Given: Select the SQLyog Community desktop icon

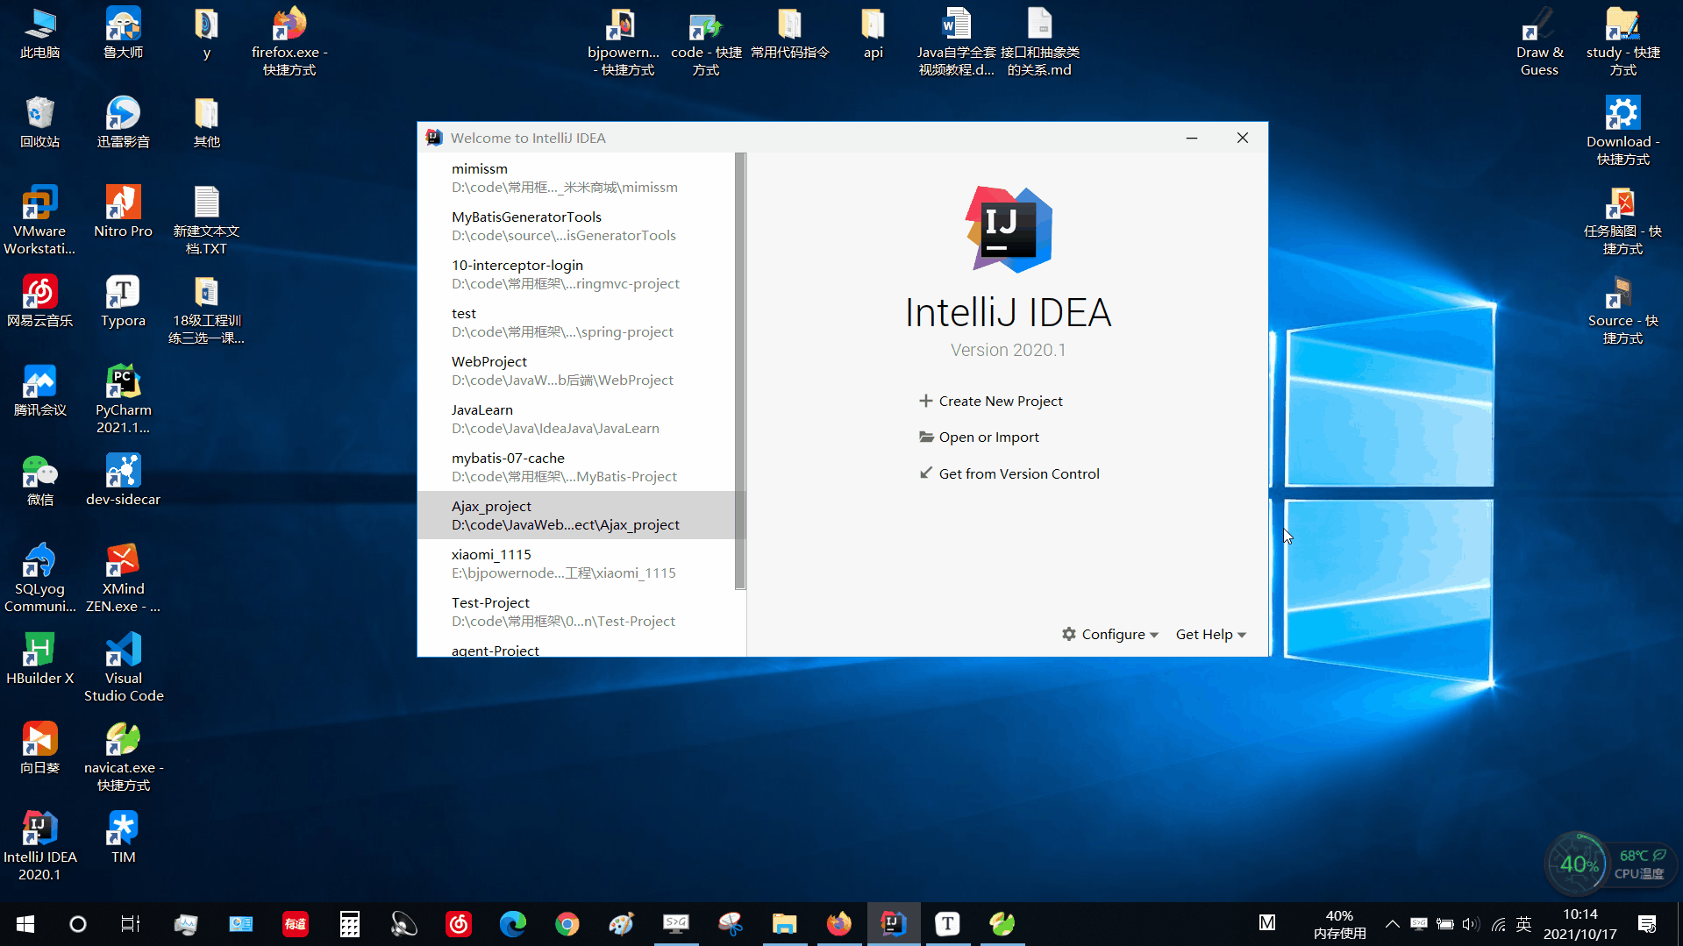Looking at the screenshot, I should tap(39, 579).
